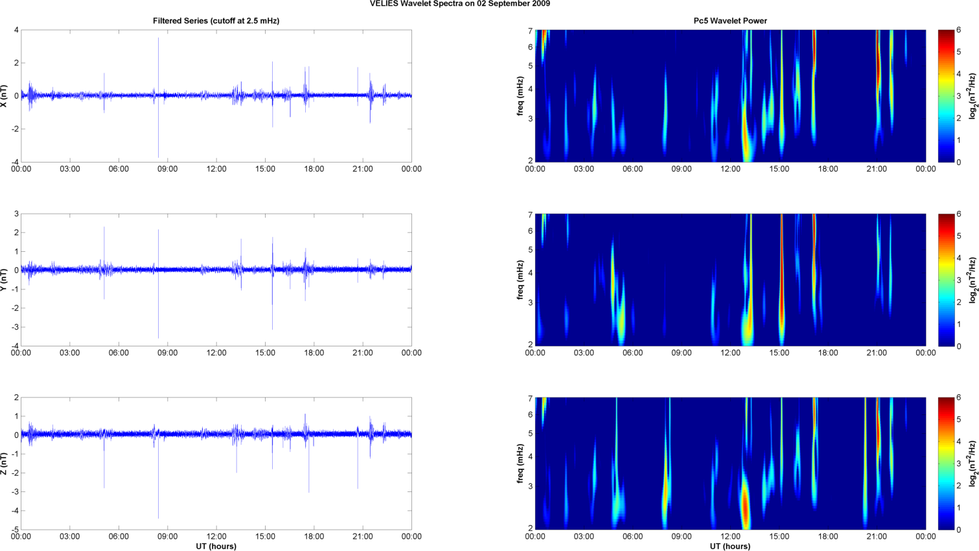
Task: Click the Z (nT) axis label
Action: pos(5,464)
